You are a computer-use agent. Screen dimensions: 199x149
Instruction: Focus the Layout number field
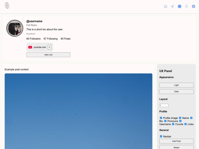[164, 106]
